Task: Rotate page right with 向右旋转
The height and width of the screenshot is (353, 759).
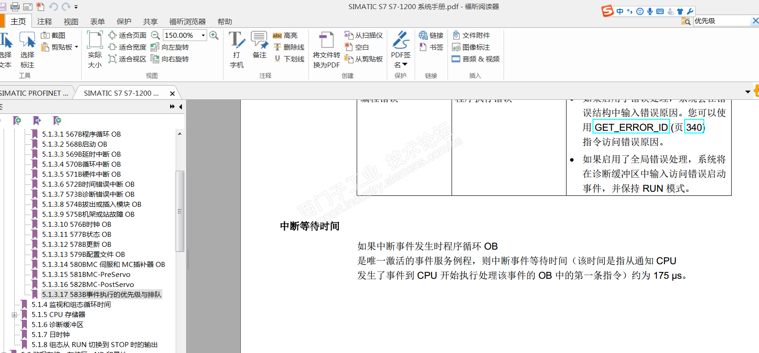Action: pos(171,59)
